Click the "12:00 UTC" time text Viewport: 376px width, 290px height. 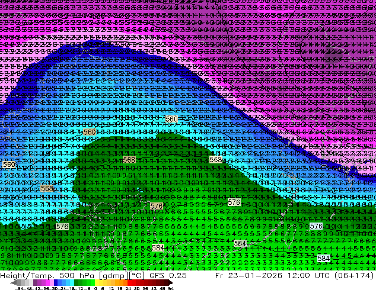[310, 275]
